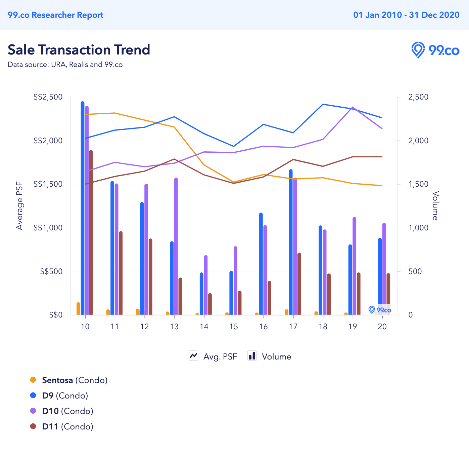The image size is (469, 453).
Task: Toggle the Avg. PSF legend label
Action: pyautogui.click(x=220, y=356)
